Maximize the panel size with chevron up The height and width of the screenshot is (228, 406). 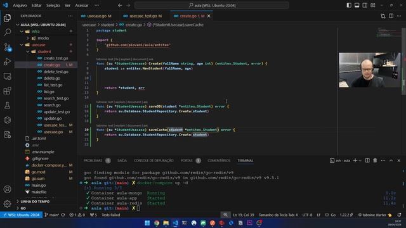(391, 160)
